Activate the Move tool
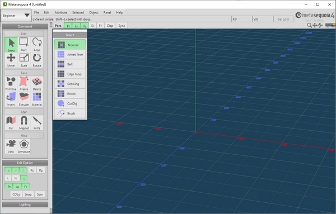336x214 pixels. [x=11, y=60]
